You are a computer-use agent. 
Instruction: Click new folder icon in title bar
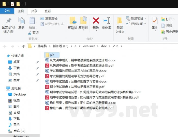pos(18,4)
